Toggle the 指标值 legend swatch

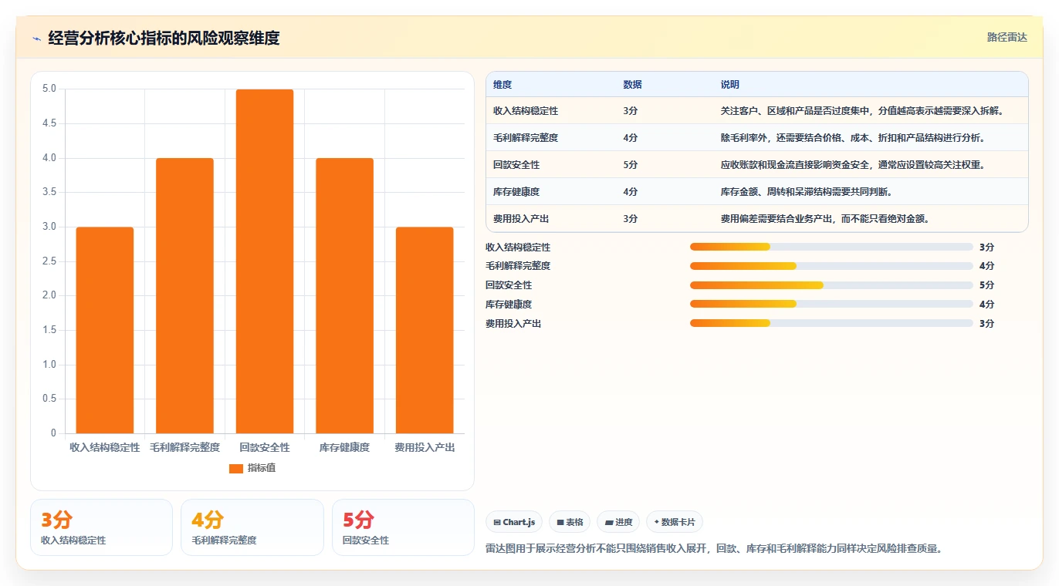click(236, 468)
